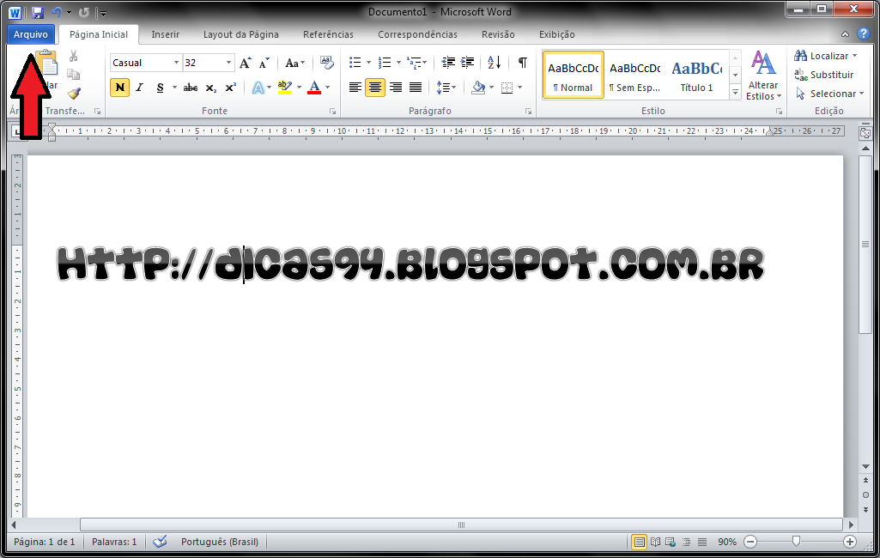Open the line spacing dropdown
The image size is (880, 558).
445,87
